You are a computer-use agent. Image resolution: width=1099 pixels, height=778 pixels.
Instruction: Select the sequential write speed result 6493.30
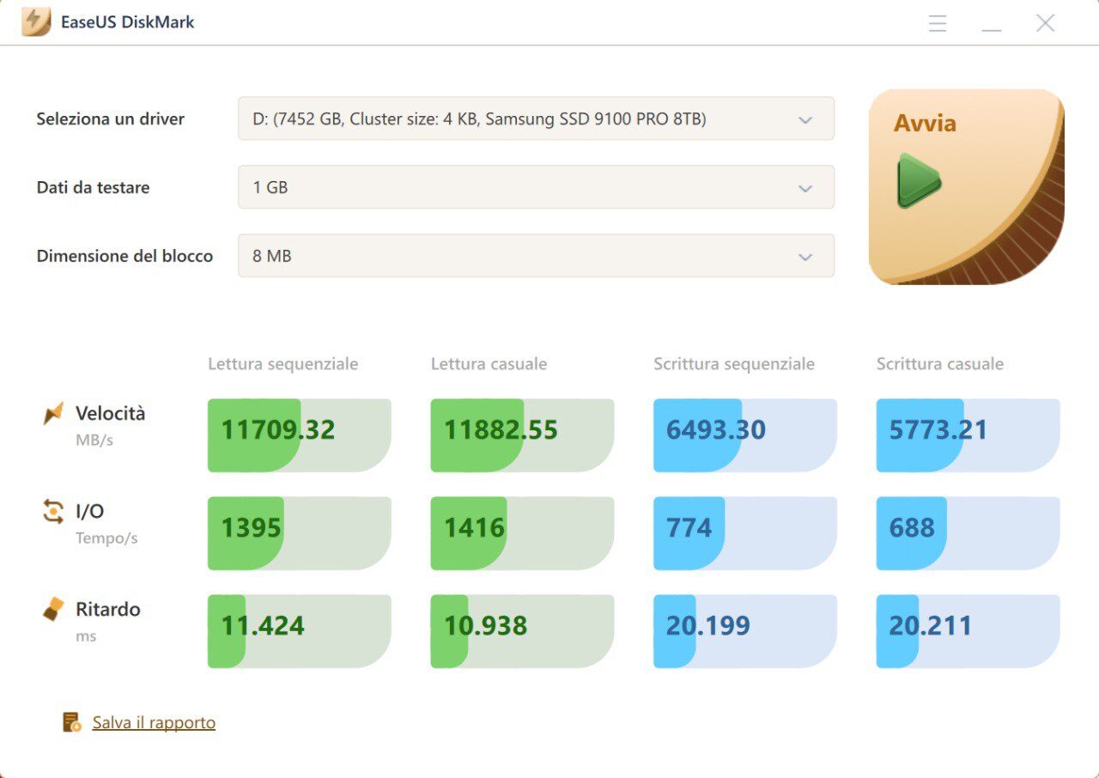[744, 435]
